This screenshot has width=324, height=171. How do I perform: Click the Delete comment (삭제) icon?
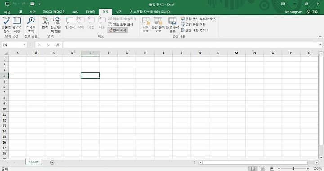[81, 23]
